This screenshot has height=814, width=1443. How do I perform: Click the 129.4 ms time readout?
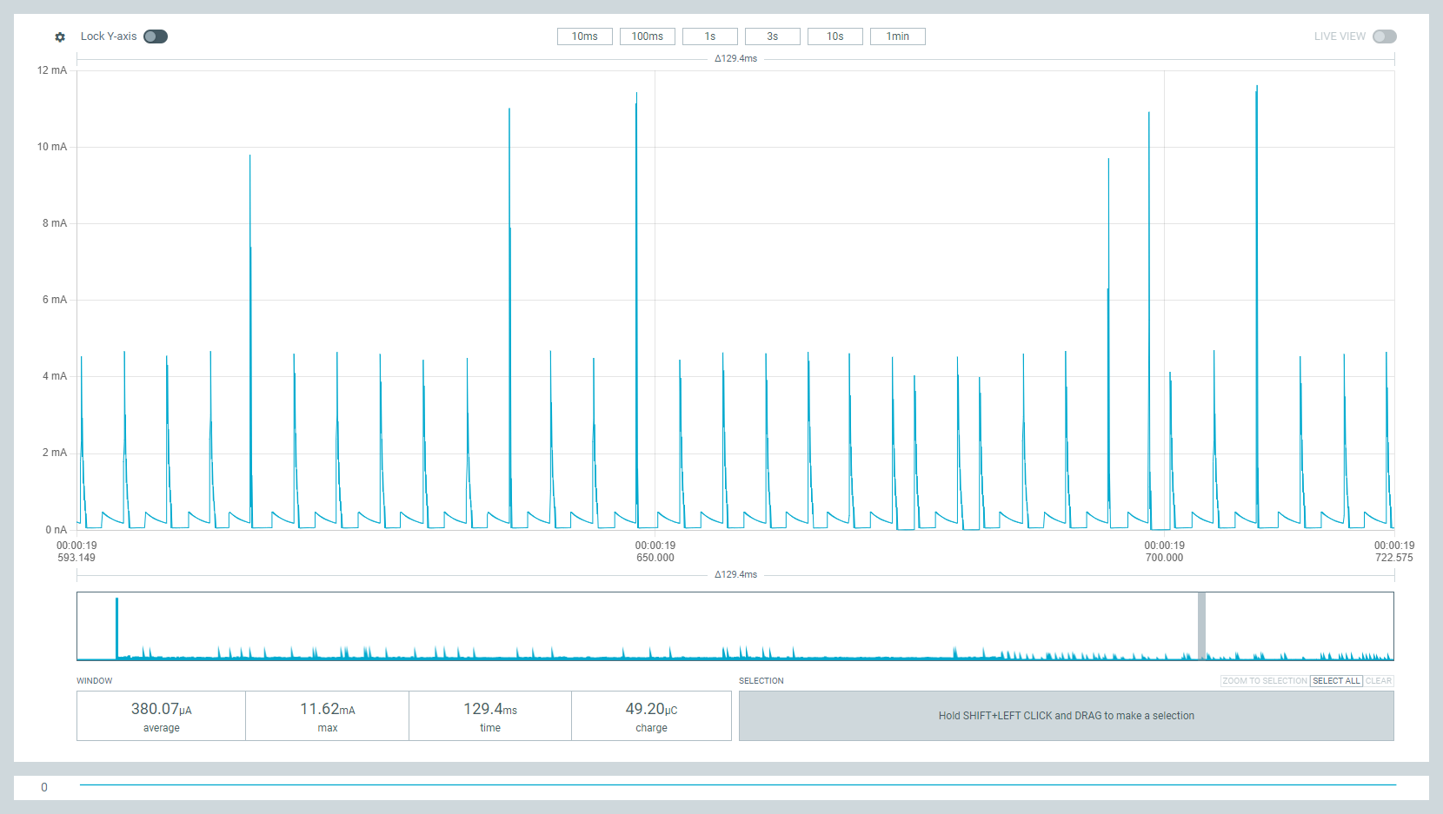pos(489,716)
